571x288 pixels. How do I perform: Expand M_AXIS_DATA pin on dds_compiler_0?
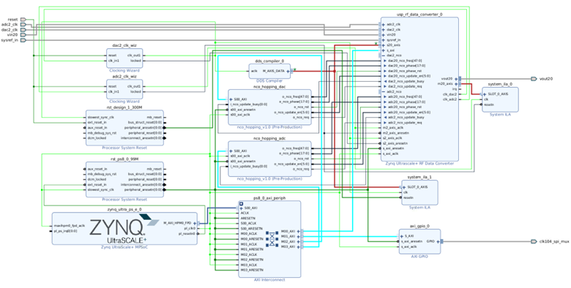coord(288,72)
